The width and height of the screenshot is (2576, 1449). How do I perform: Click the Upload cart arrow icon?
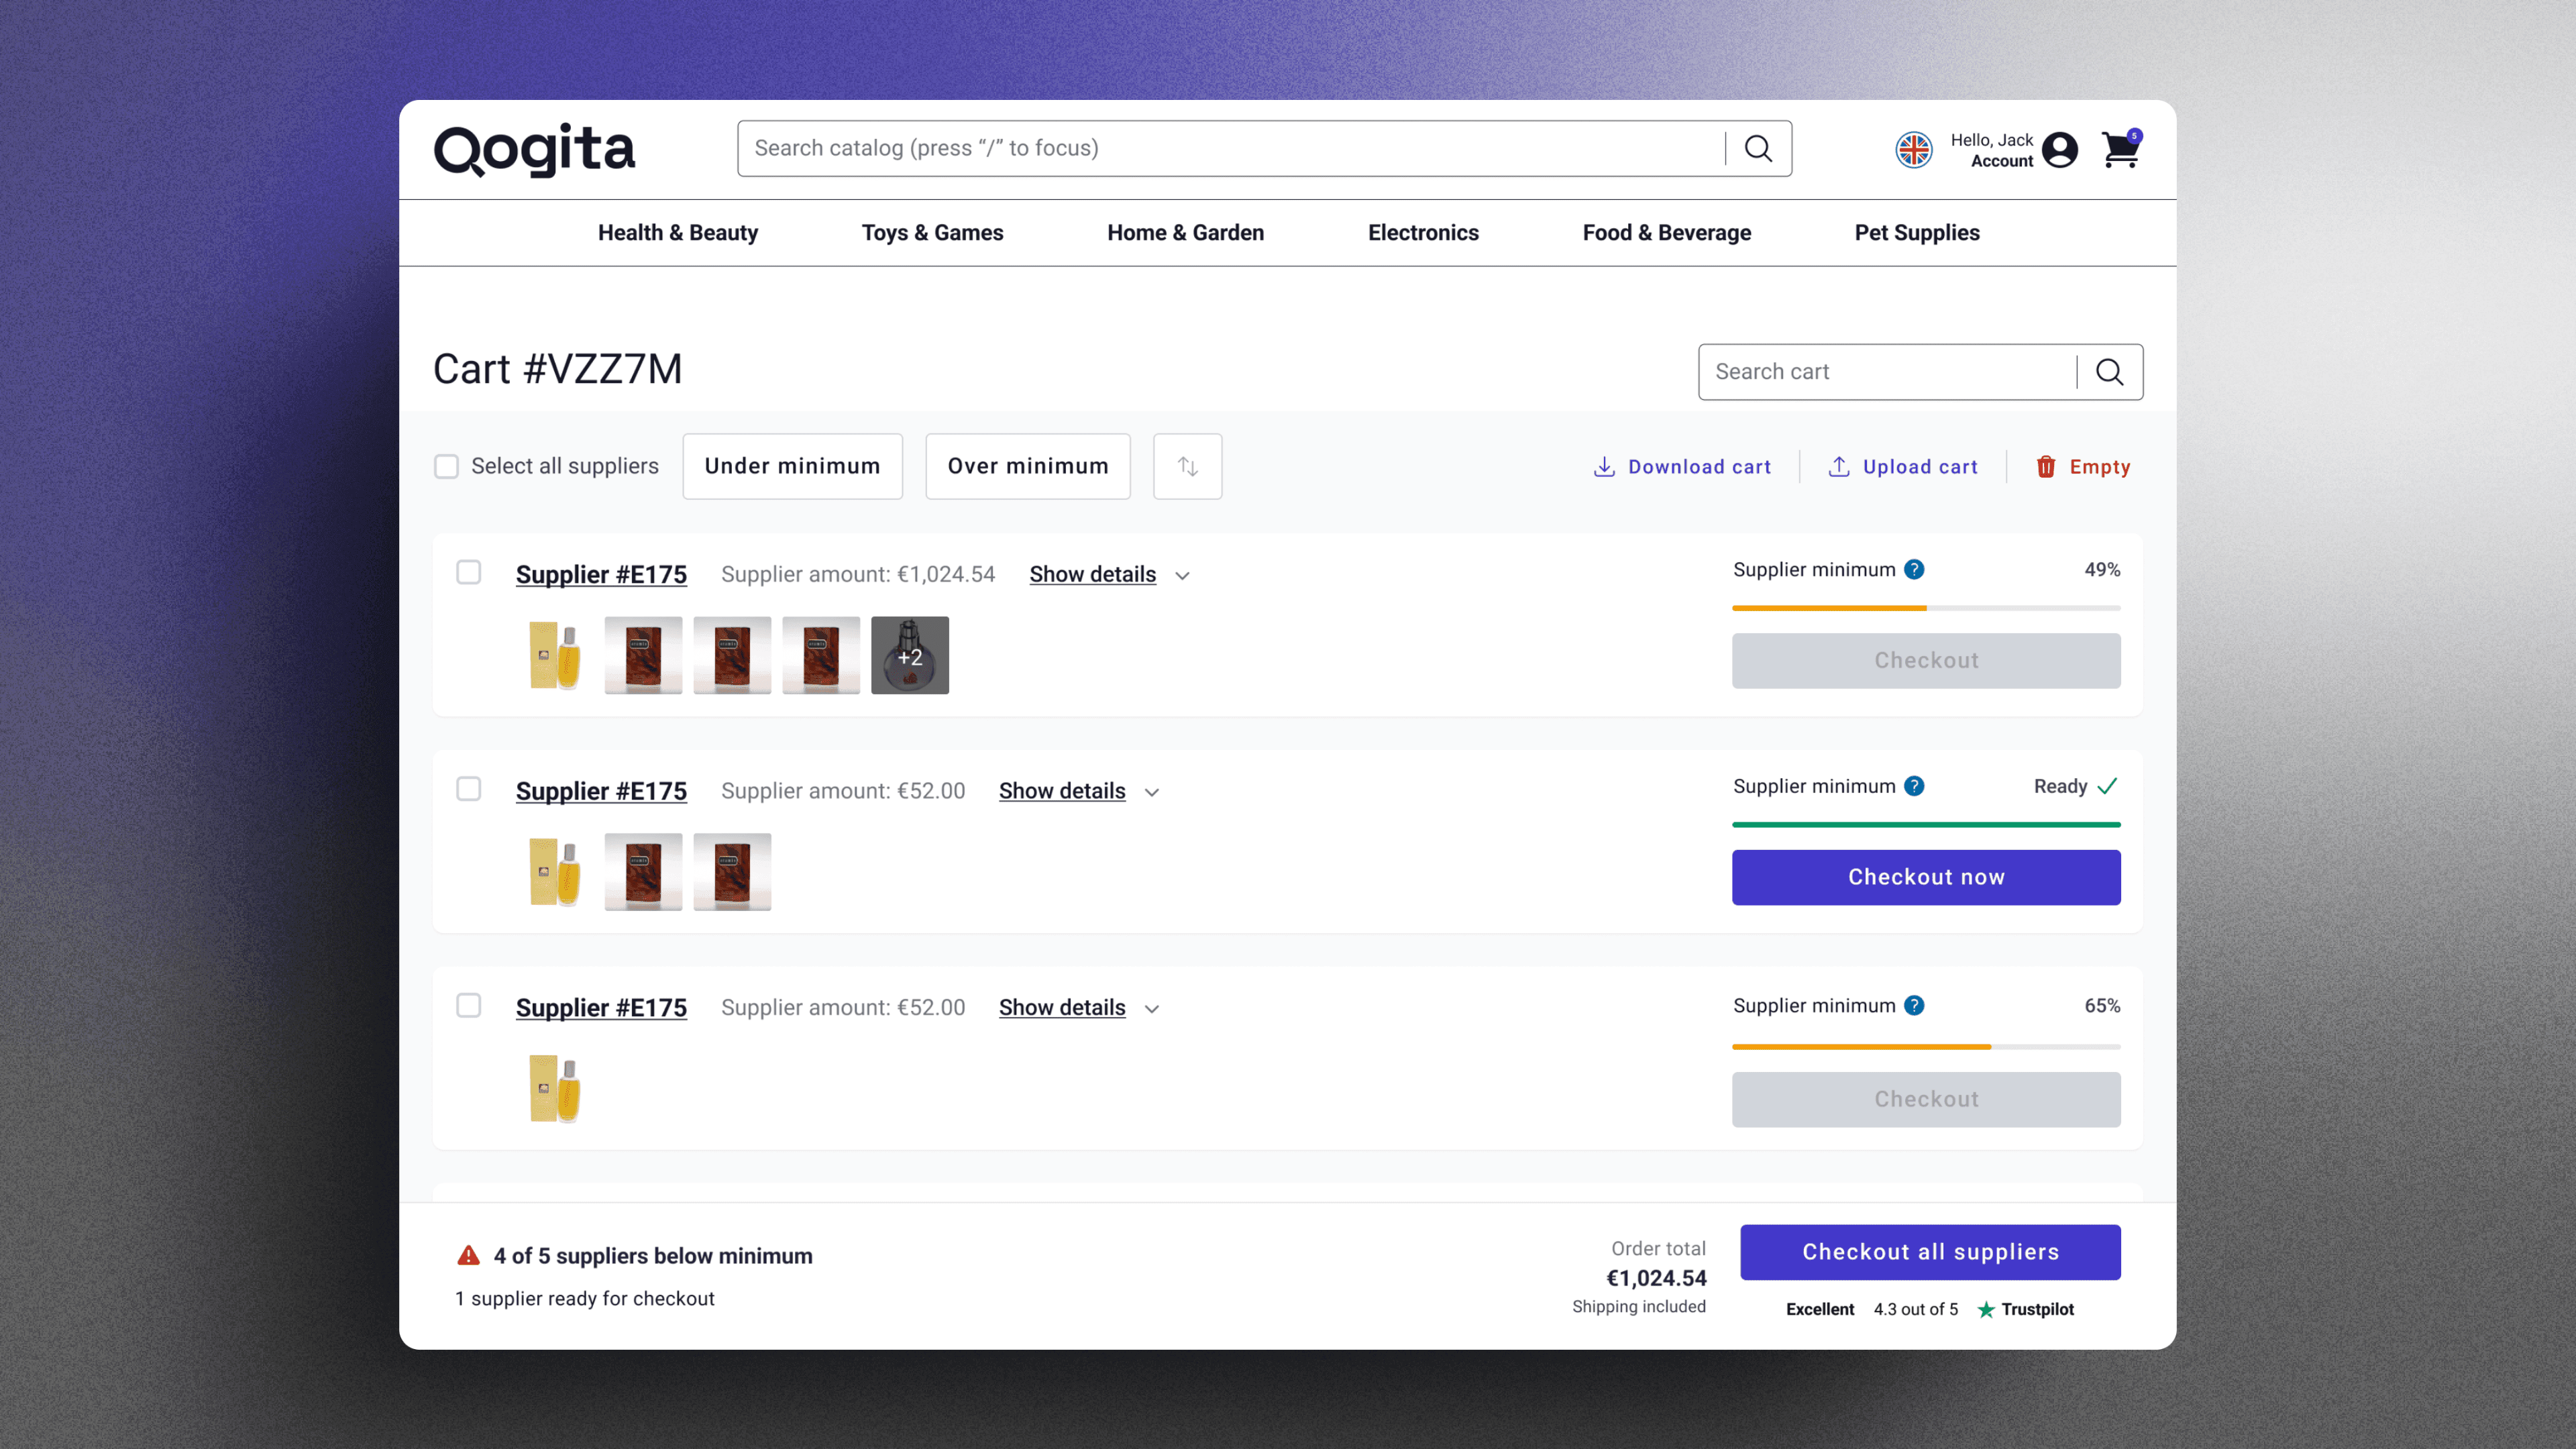pos(1838,467)
